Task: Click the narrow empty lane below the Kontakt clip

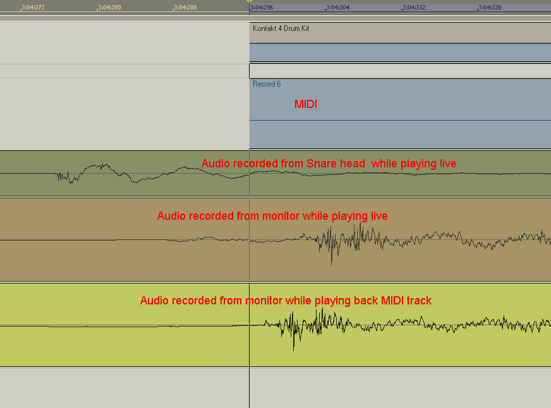Action: point(399,70)
